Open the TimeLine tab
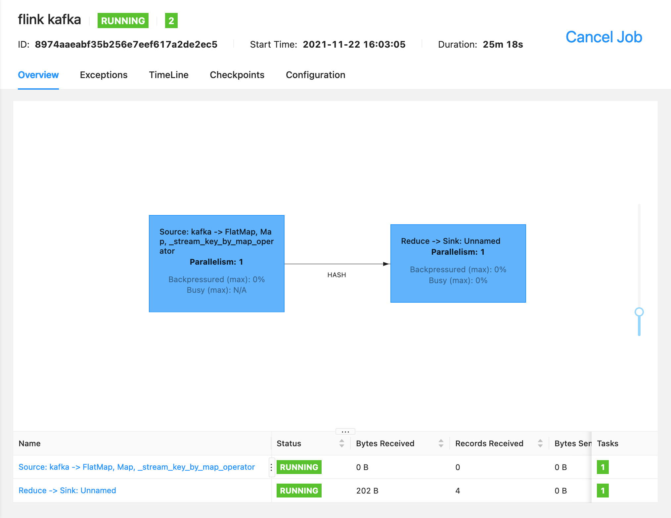The image size is (671, 518). (x=168, y=75)
